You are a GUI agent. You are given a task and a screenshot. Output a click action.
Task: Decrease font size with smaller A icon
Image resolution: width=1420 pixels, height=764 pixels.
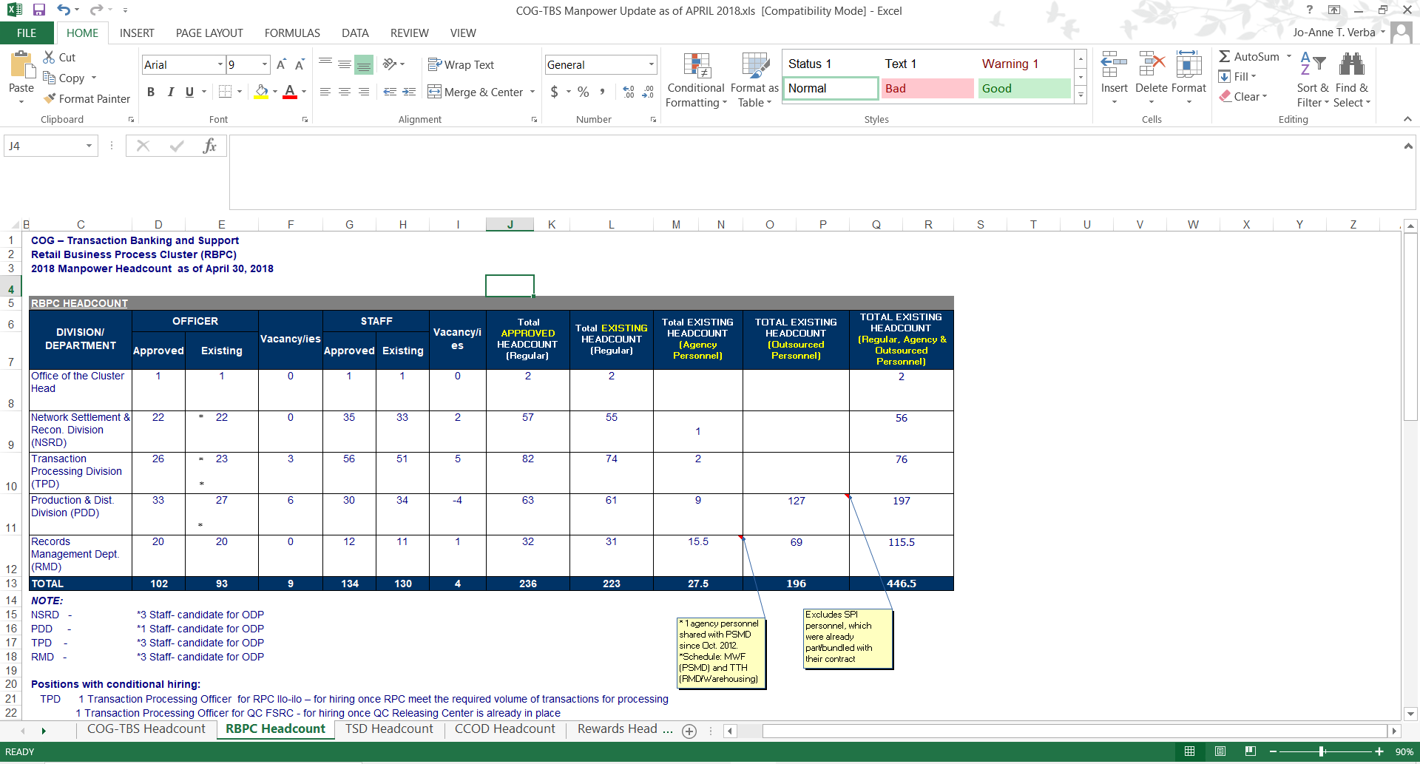tap(300, 65)
